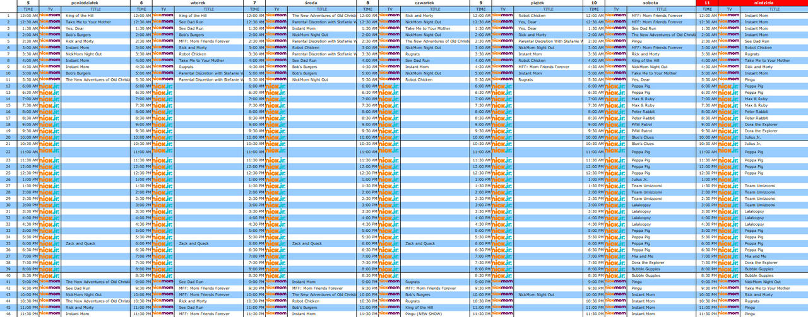
Task: Select Sunday 8:00 PM 'Bubble Guppies' cell
Action: click(775, 268)
